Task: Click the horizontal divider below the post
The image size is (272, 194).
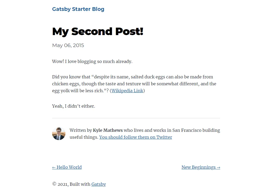Action: pyautogui.click(x=136, y=118)
